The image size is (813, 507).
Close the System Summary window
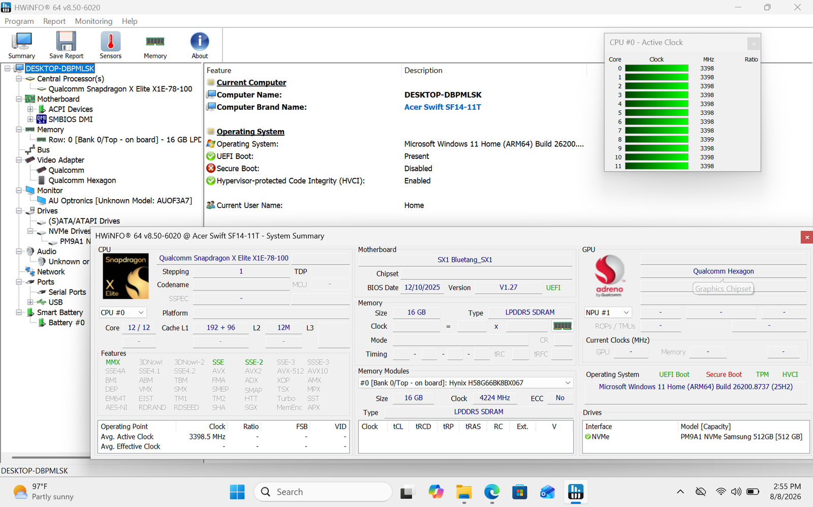(806, 237)
